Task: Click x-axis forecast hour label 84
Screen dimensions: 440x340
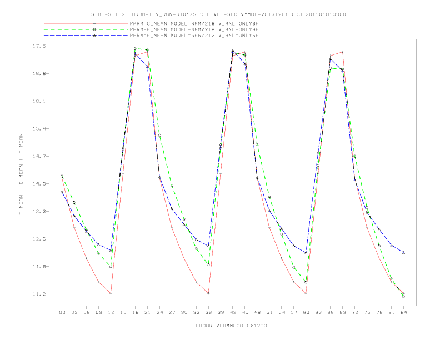Action: point(404,312)
